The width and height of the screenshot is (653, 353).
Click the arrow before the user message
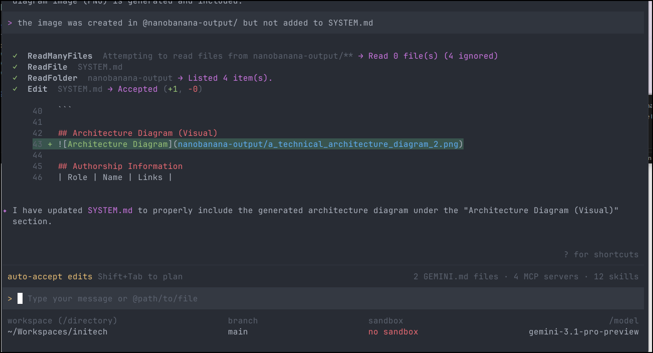point(10,23)
